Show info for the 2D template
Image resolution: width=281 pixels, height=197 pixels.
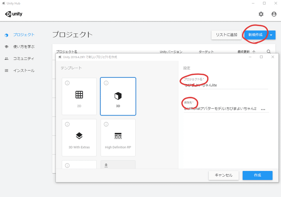click(x=67, y=83)
